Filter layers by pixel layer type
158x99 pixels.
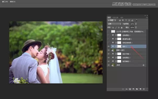tap(120, 20)
